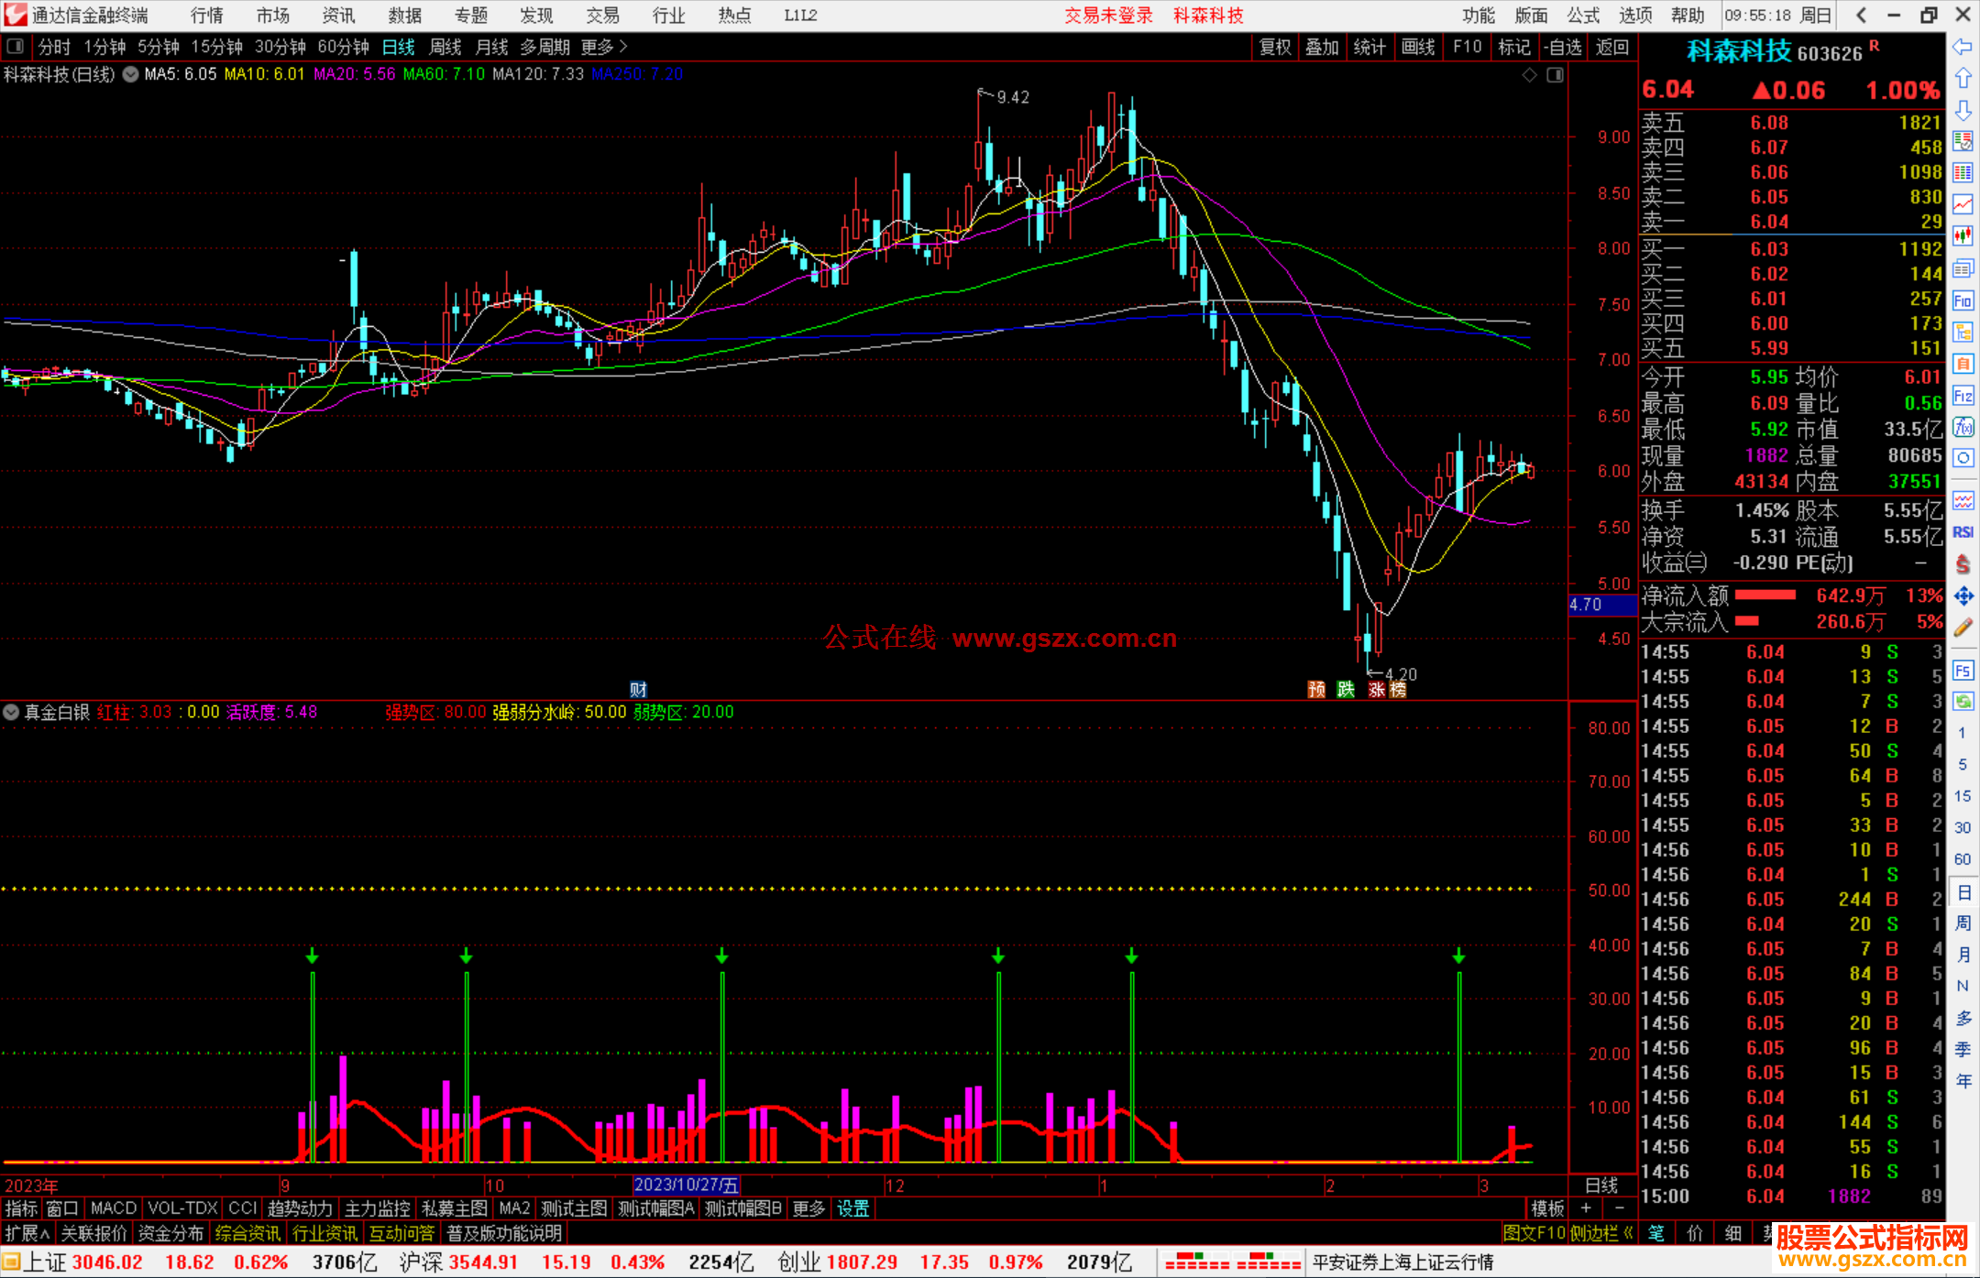Toggle the -自选 watchlist button
Image resolution: width=1980 pixels, height=1278 pixels.
[1563, 47]
